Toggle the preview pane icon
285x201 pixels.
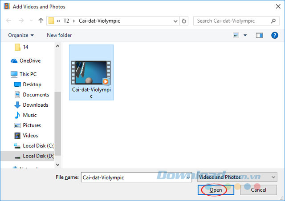click(x=259, y=35)
